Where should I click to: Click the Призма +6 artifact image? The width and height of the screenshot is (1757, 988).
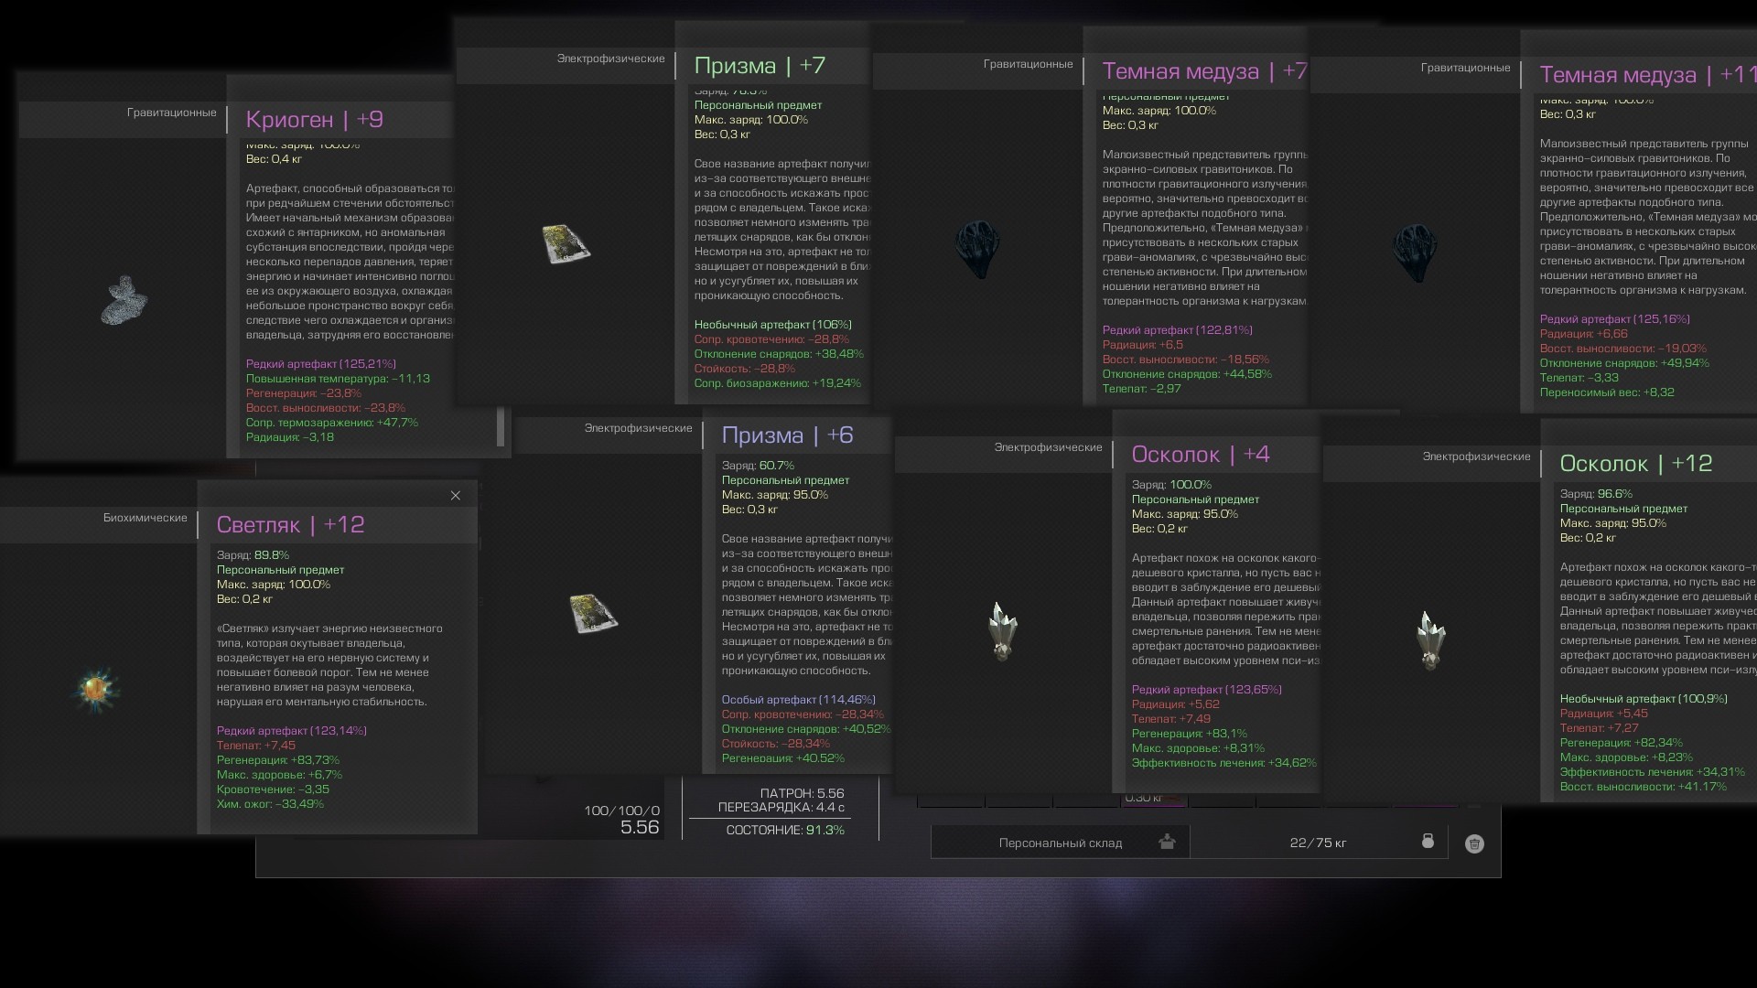593,613
